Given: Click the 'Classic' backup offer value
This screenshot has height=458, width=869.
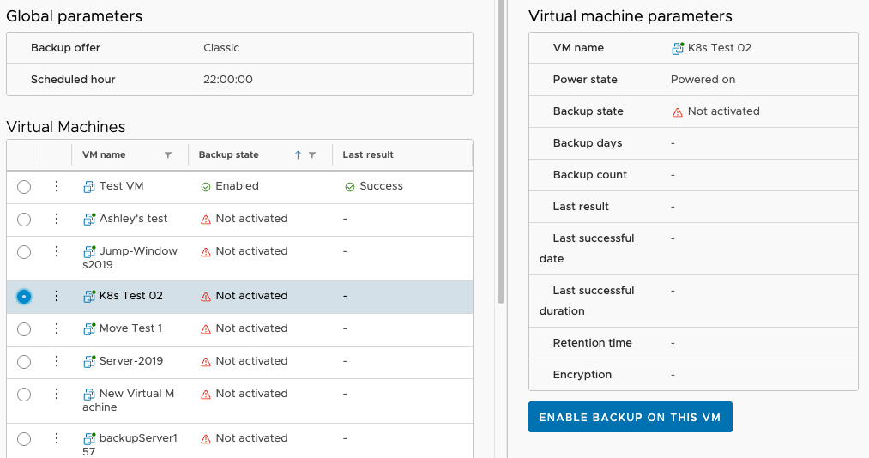Looking at the screenshot, I should 221,48.
